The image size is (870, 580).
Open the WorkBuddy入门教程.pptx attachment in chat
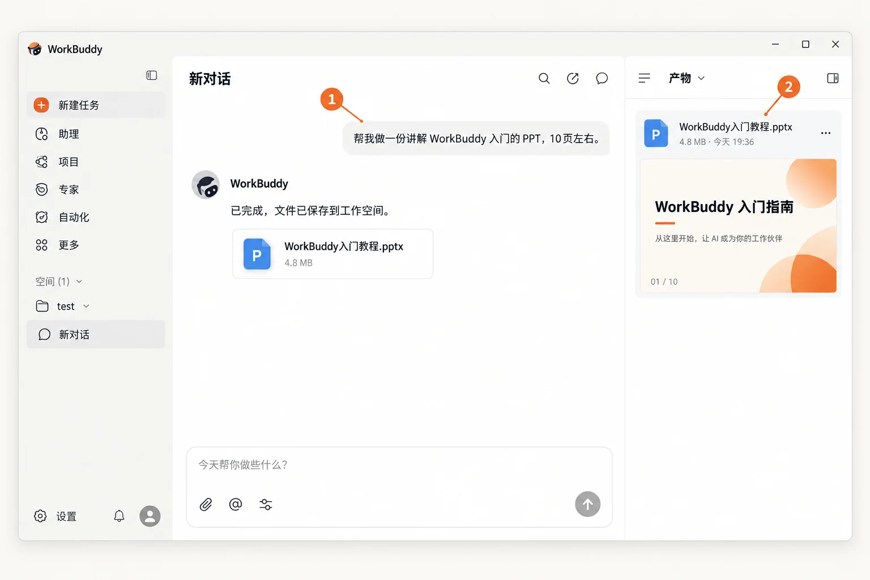pos(333,254)
